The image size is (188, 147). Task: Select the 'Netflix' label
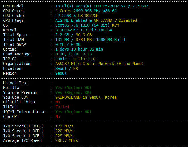coord(11,88)
